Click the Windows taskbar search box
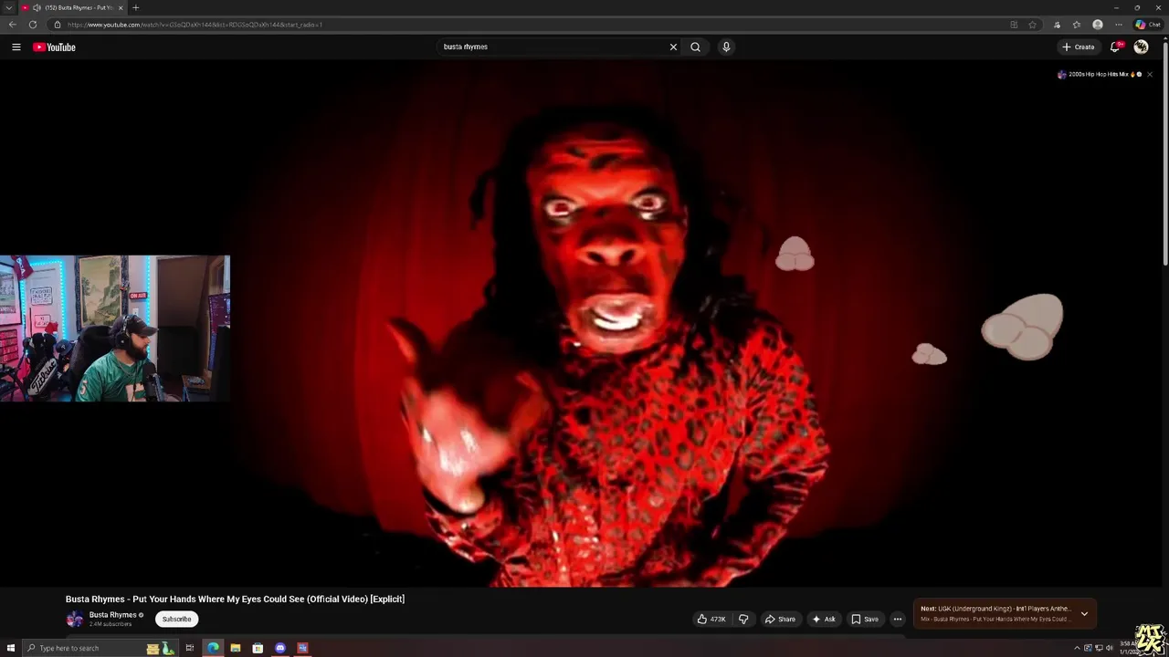 tap(99, 648)
